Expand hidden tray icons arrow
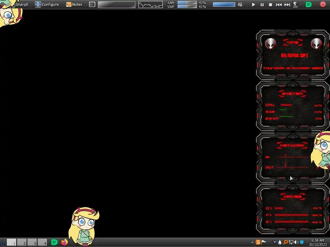This screenshot has width=330, height=247. [x=252, y=242]
